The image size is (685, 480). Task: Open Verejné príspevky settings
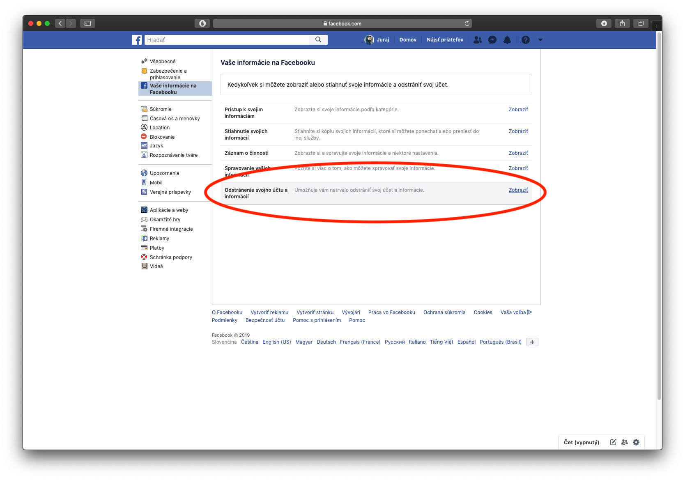coord(170,192)
